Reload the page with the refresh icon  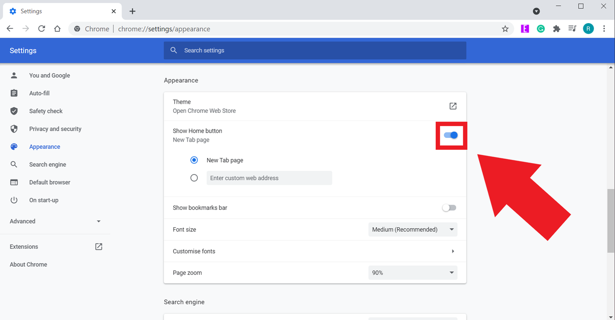[x=42, y=29]
